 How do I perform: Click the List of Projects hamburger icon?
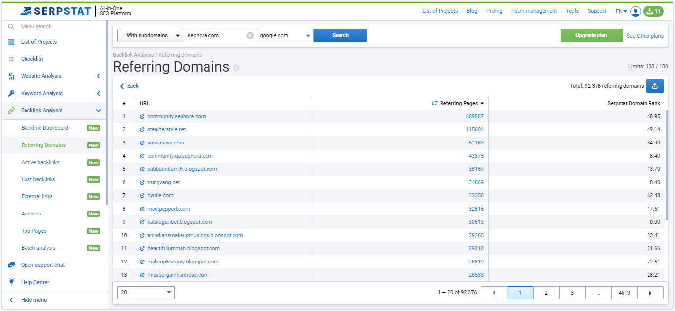(x=11, y=42)
